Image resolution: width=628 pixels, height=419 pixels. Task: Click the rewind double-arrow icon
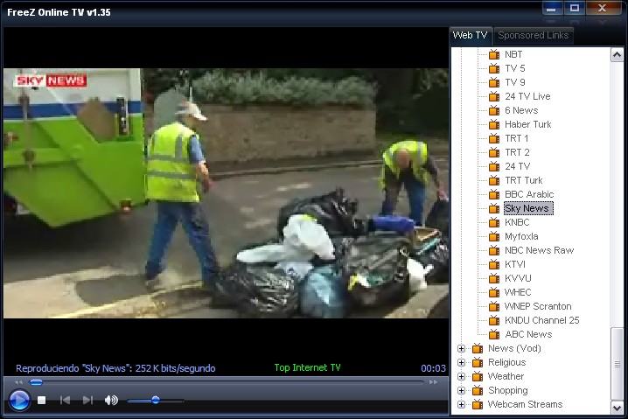pos(19,382)
